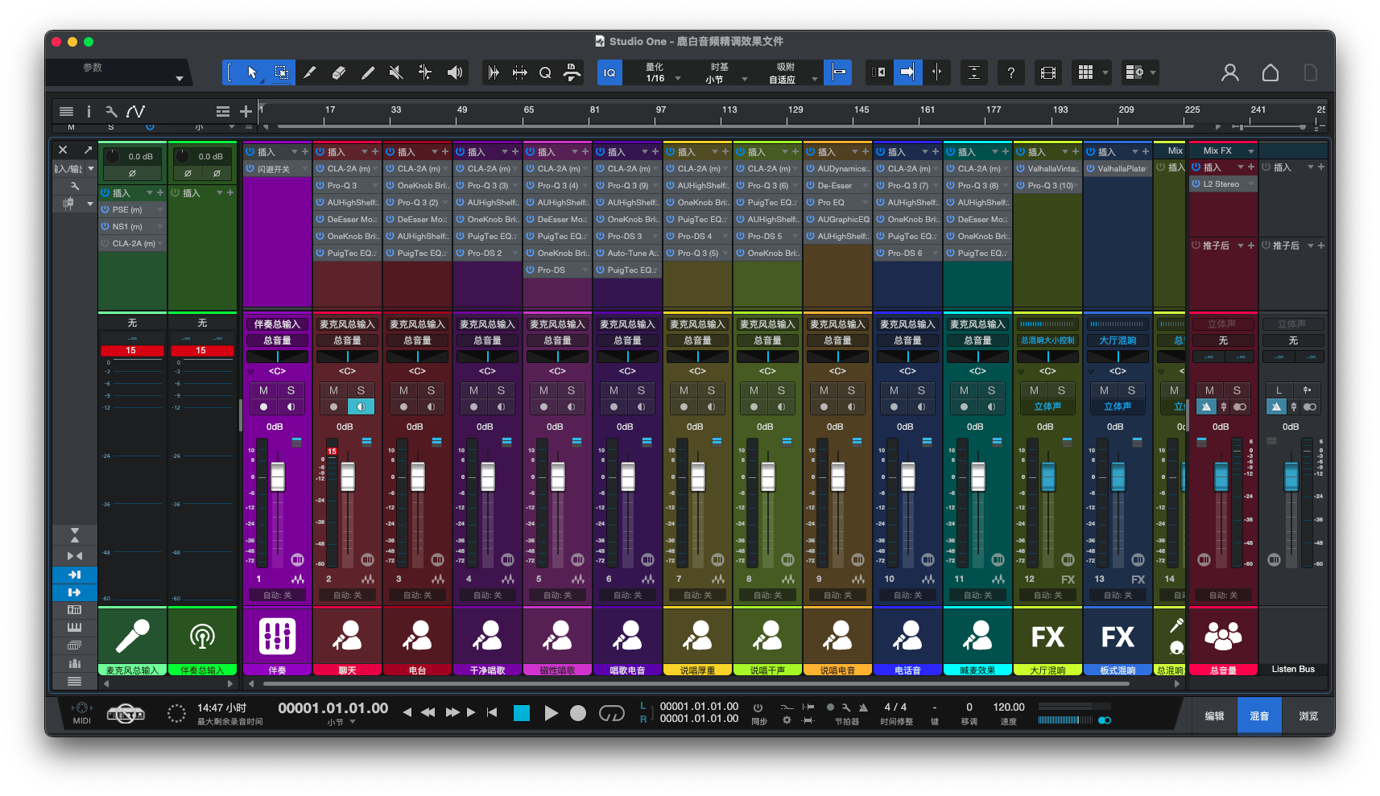Open the 大厅混响 output selector on channel 13
Image resolution: width=1380 pixels, height=796 pixels.
click(x=1118, y=340)
